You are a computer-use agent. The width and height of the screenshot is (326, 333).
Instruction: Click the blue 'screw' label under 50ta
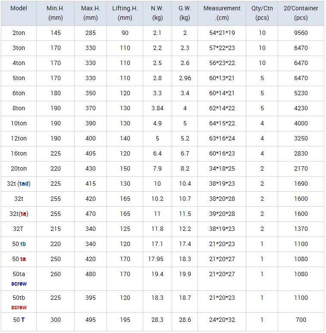point(19,283)
